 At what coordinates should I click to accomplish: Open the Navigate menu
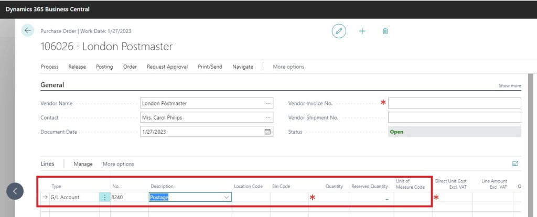click(x=242, y=67)
